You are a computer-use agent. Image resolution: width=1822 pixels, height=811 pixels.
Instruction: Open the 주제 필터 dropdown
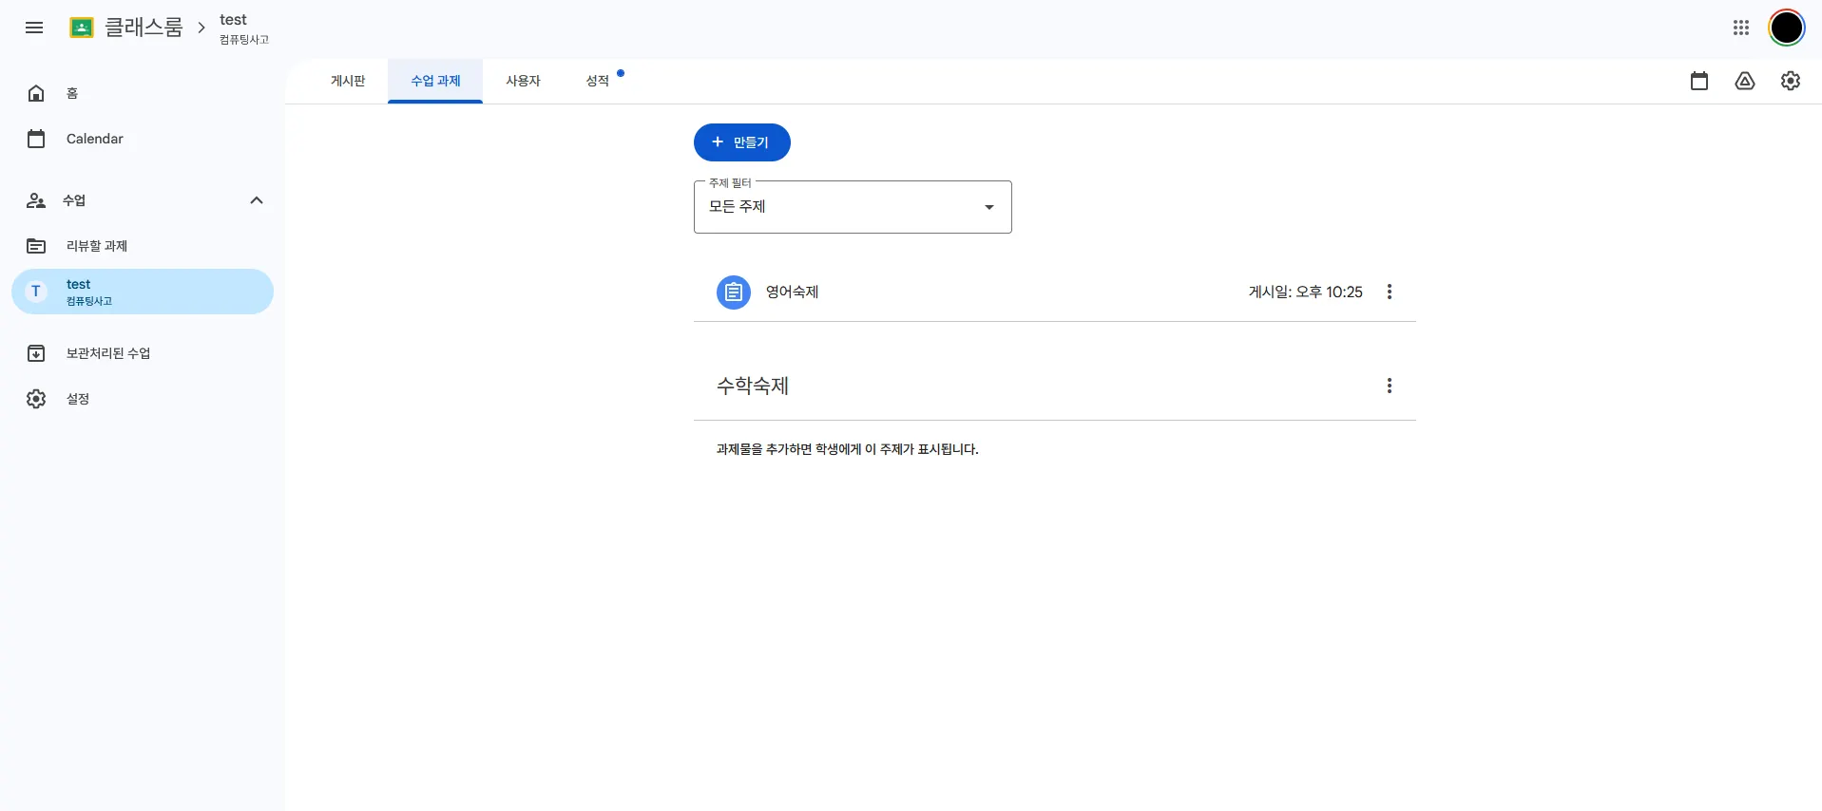click(x=853, y=207)
